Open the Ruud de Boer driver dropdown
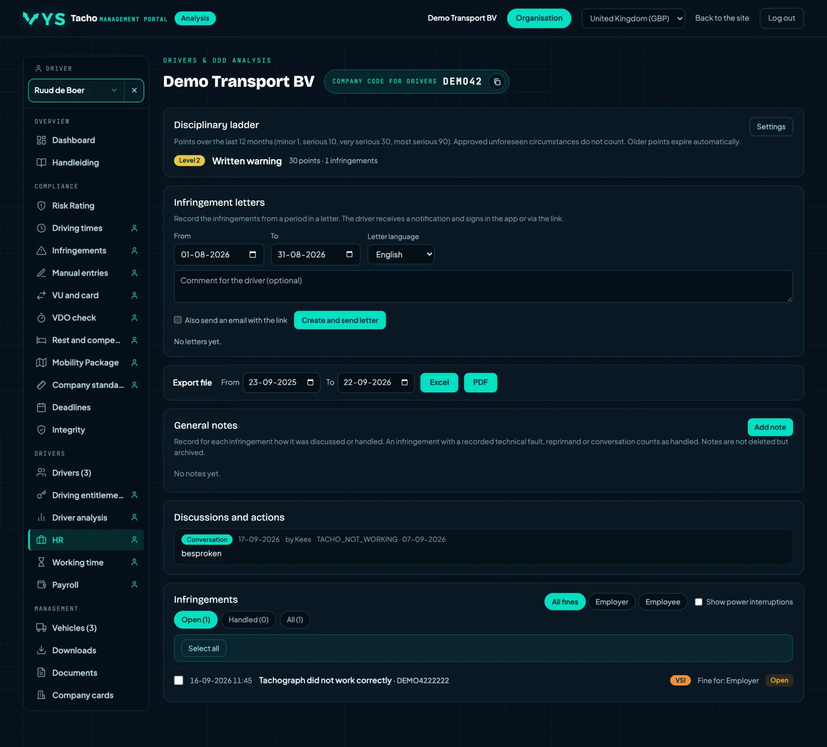 coord(76,90)
